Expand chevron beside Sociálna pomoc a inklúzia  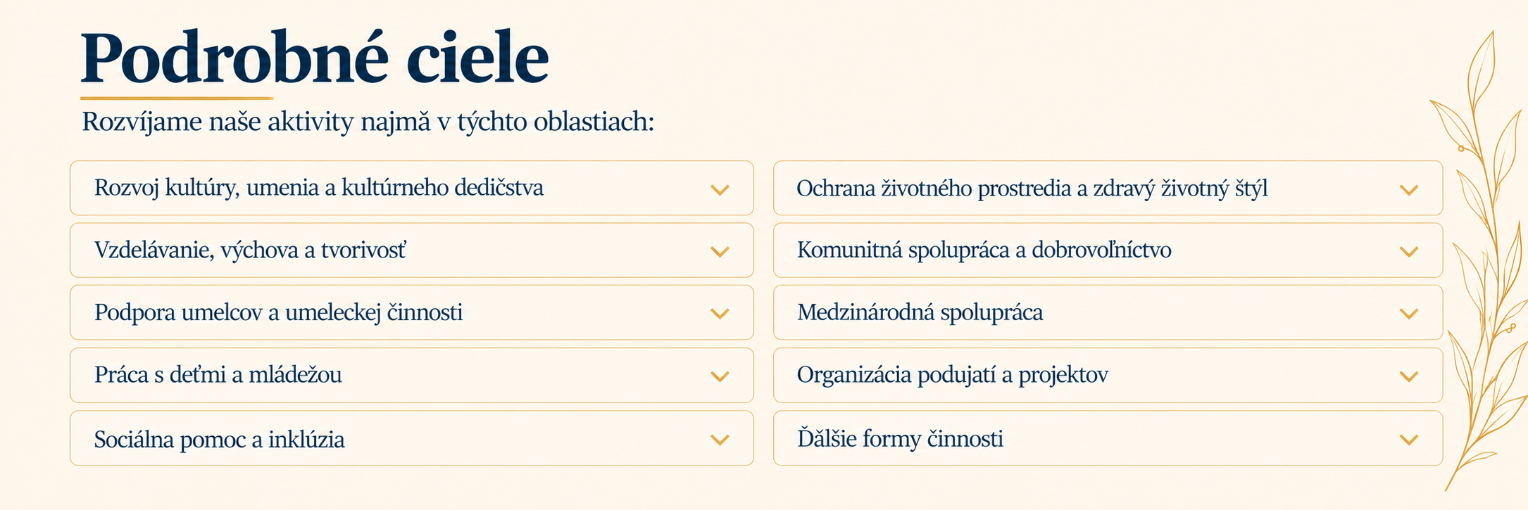coord(720,440)
